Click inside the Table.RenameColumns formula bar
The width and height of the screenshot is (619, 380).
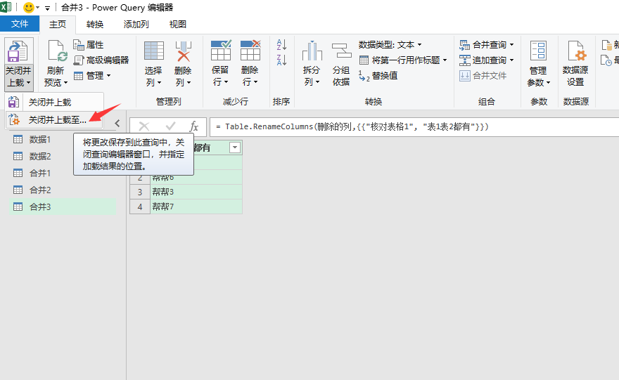tap(414, 127)
